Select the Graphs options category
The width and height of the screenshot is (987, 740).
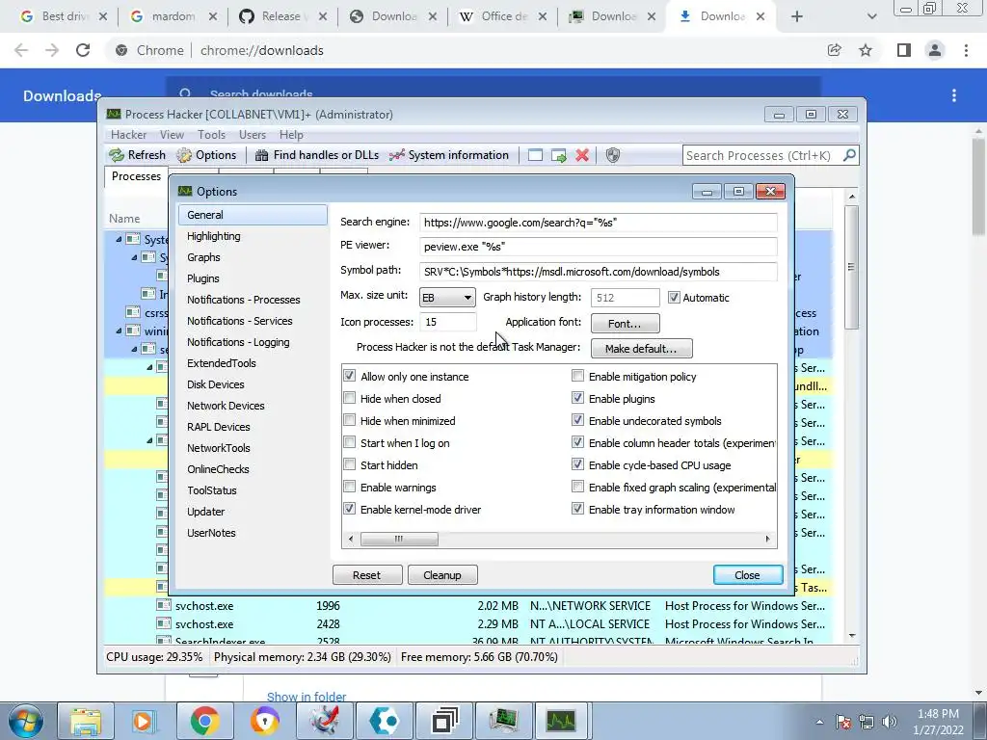253,257
